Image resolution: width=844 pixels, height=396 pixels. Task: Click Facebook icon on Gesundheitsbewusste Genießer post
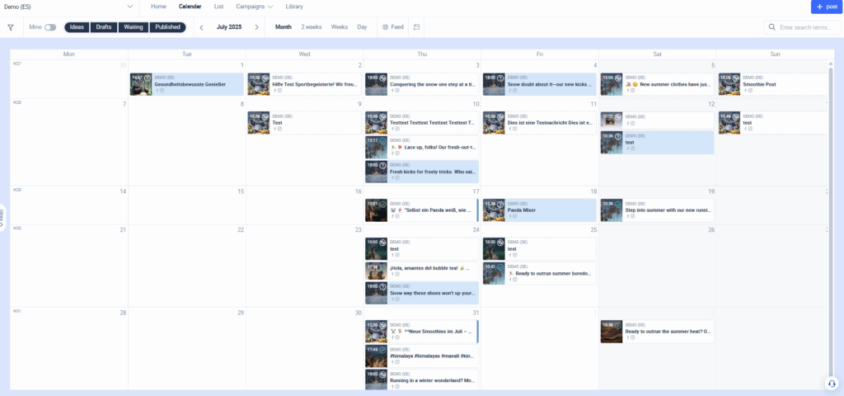tap(157, 91)
